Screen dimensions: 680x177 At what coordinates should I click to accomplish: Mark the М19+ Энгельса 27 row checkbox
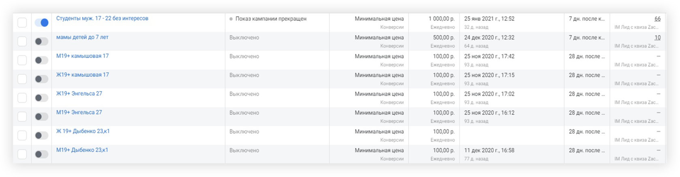coord(22,116)
